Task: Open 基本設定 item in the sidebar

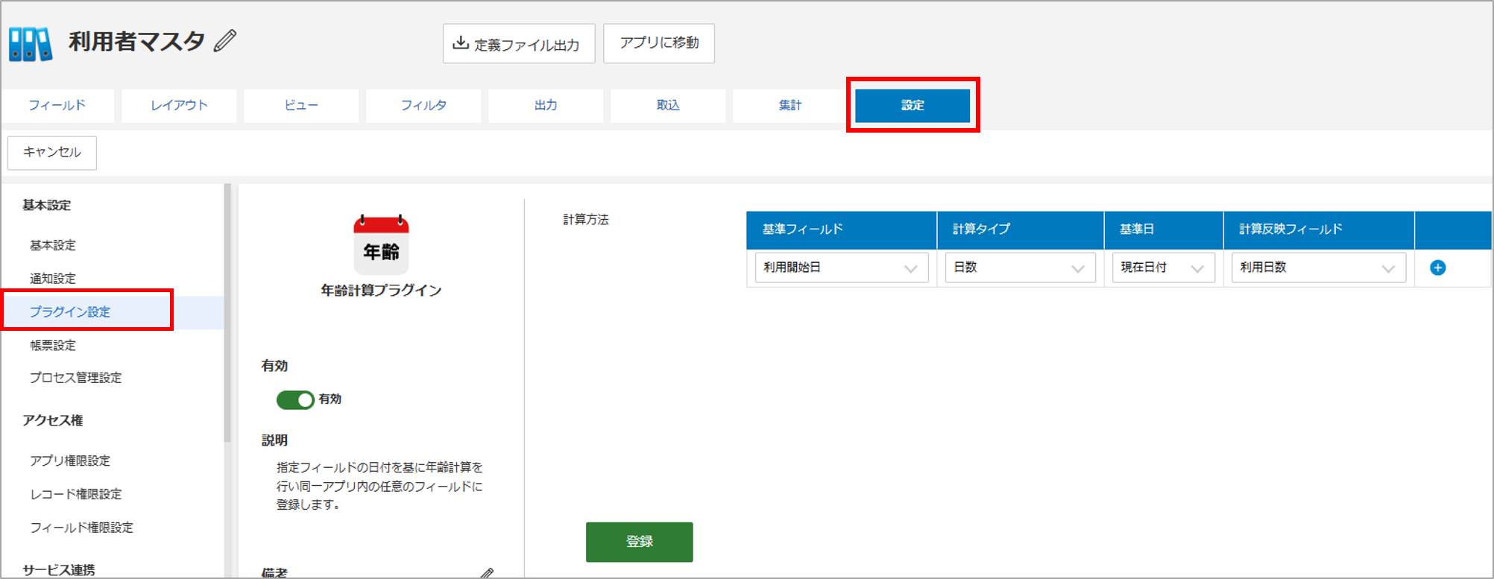Action: [x=53, y=245]
